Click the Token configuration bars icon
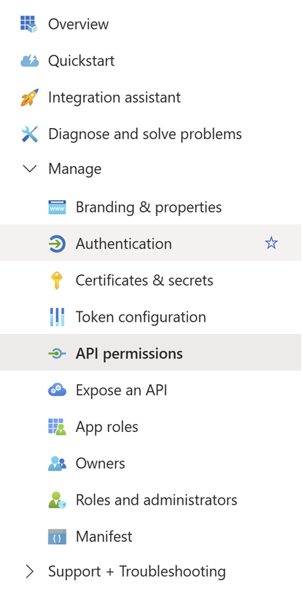 point(57,317)
